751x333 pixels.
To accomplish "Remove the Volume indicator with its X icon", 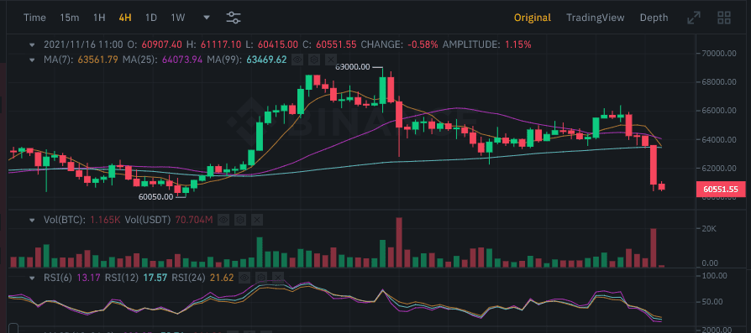I will pyautogui.click(x=257, y=220).
